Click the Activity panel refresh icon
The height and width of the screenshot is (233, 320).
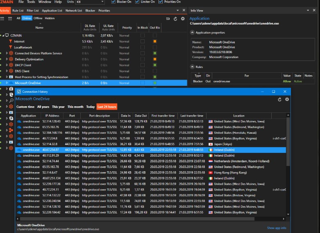point(176,18)
